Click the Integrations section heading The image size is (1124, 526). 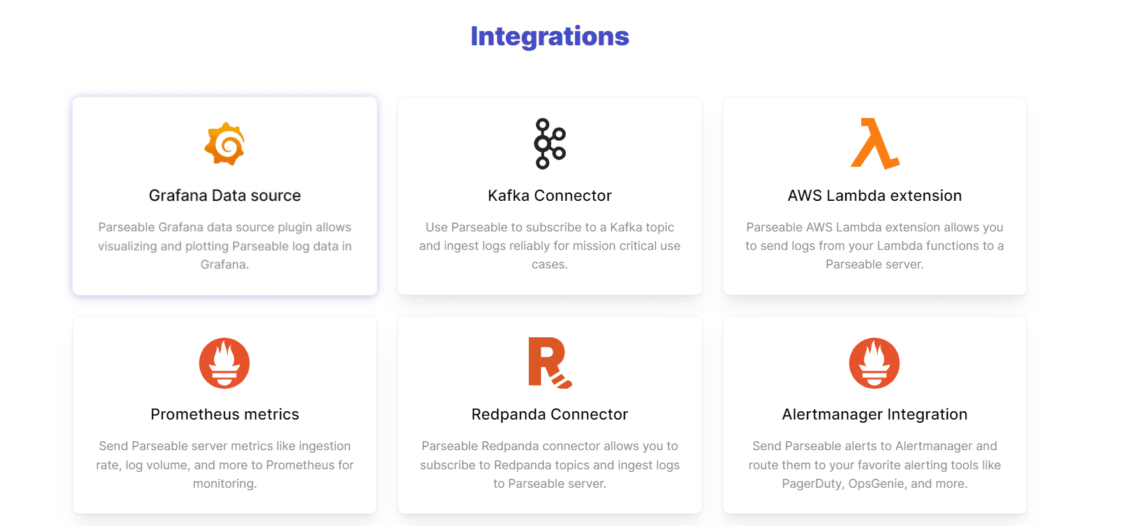549,36
